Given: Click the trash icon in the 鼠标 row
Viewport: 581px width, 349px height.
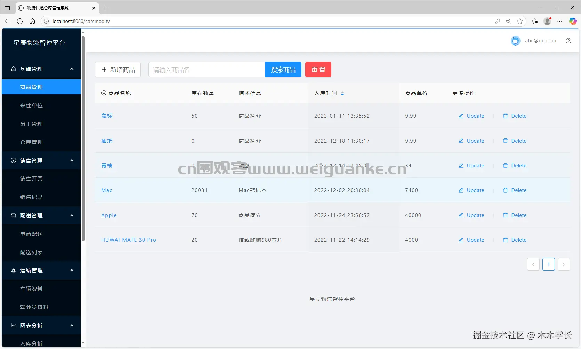Looking at the screenshot, I should tap(506, 116).
